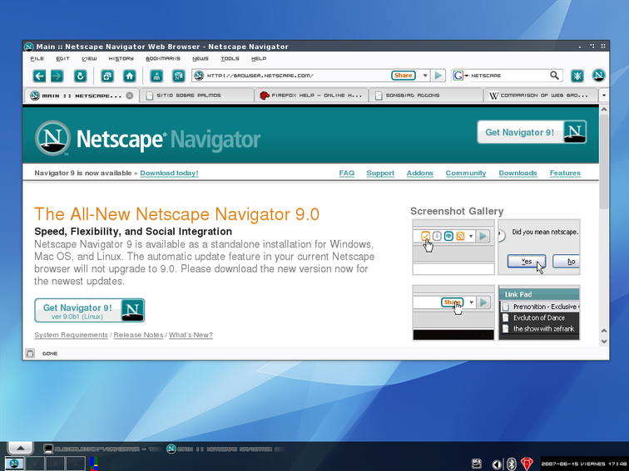Switch to the first workspace in pager
The height and width of the screenshot is (471, 629).
[x=13, y=464]
